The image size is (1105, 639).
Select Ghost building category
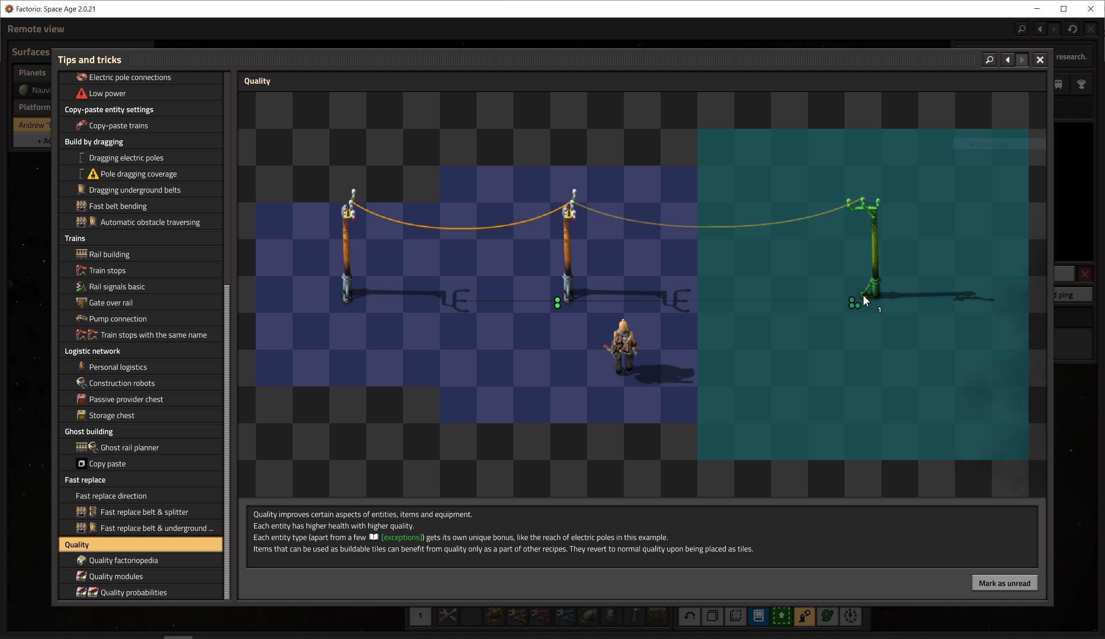pyautogui.click(x=141, y=432)
